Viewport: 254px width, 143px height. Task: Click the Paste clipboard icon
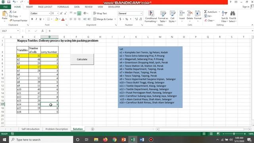[x=4, y=14]
